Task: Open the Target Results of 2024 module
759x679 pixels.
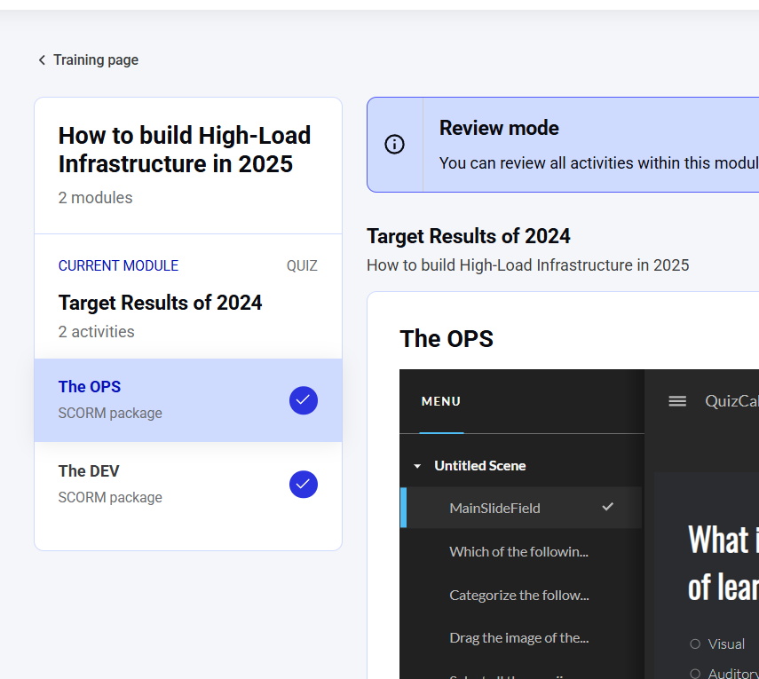Action: (160, 303)
